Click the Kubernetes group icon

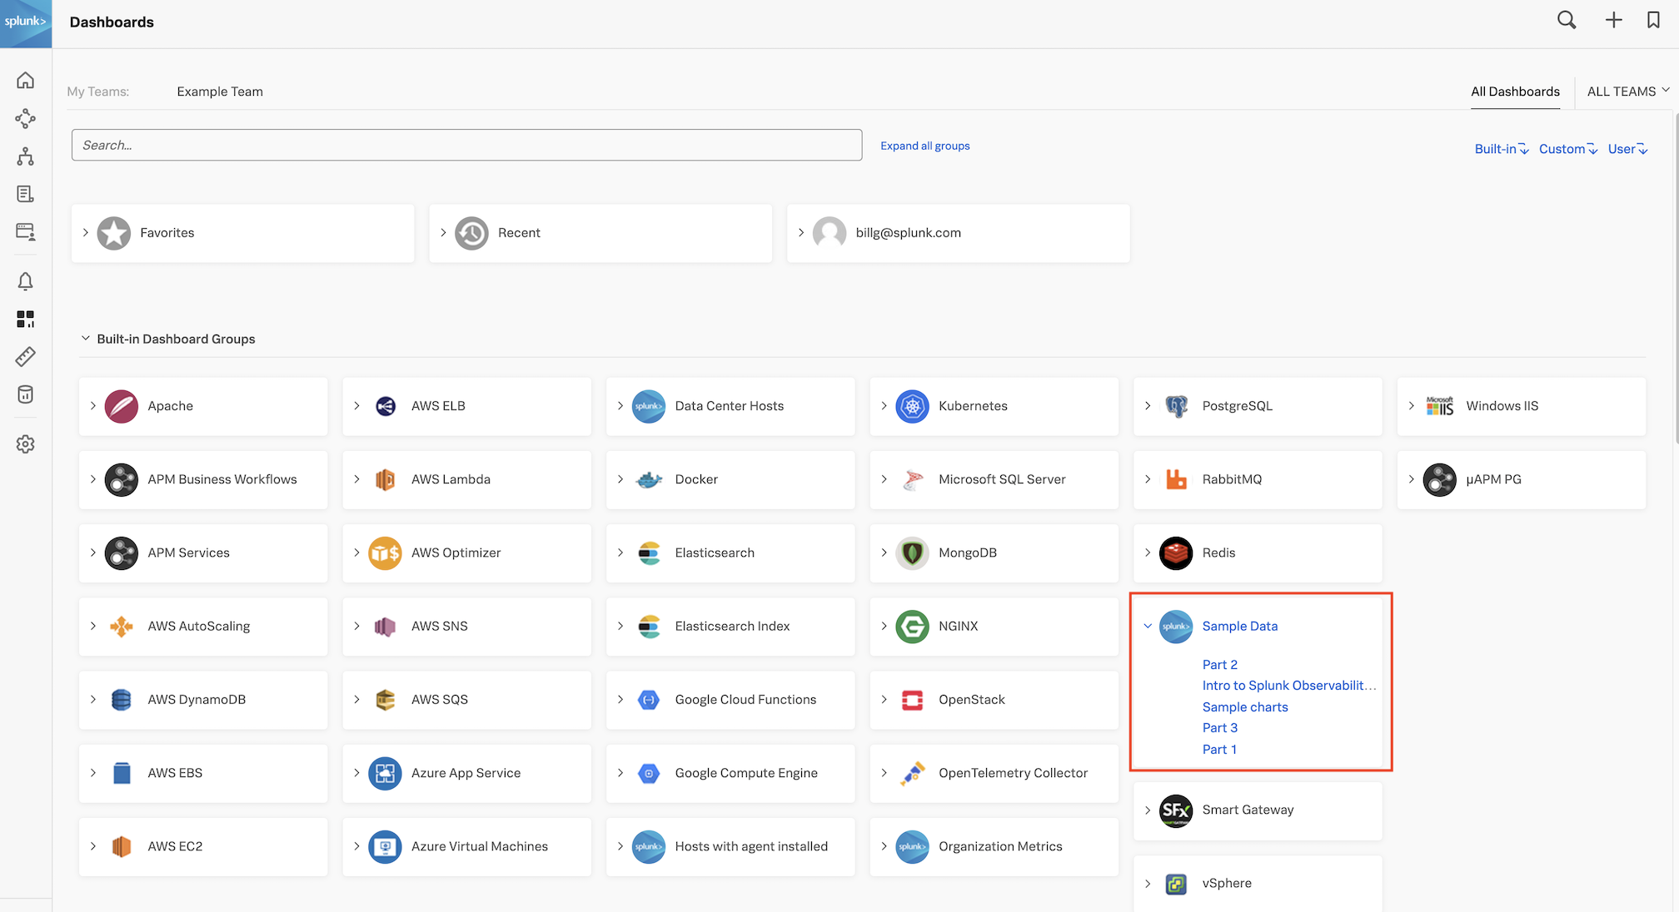(x=912, y=406)
